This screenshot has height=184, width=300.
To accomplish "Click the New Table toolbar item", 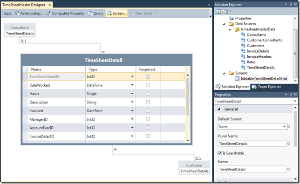I will [141, 14].
